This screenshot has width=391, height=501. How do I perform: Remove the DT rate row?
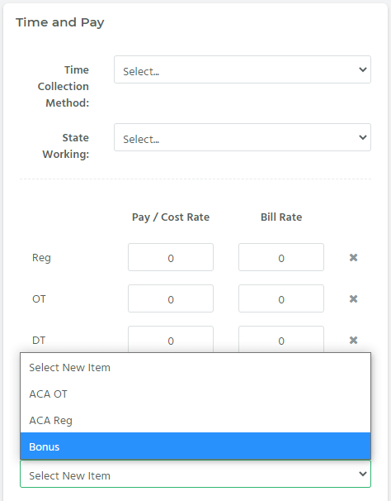click(x=353, y=341)
